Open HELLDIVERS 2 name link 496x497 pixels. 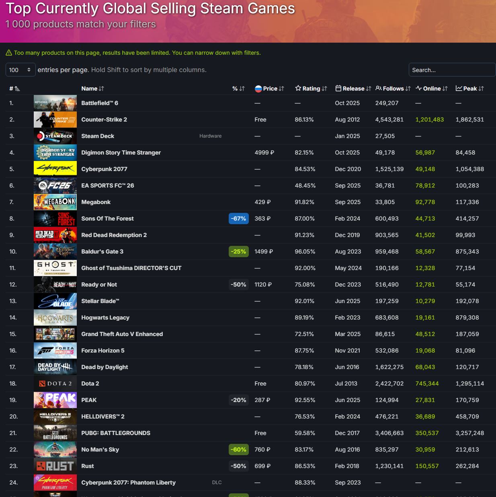[103, 417]
